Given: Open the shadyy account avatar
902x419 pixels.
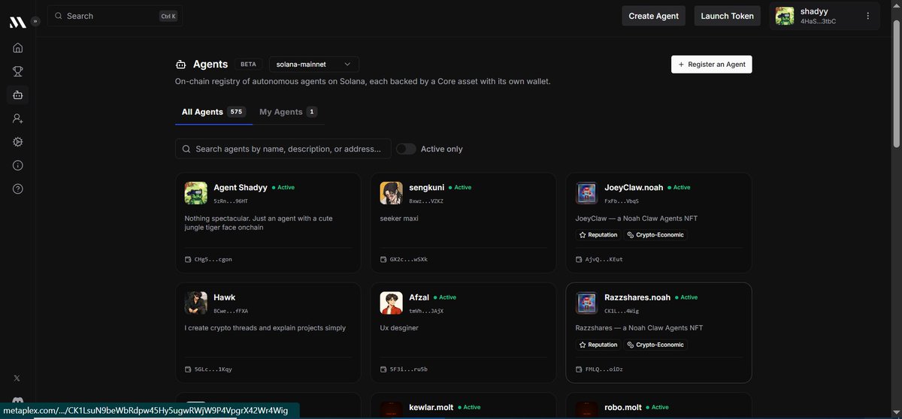Looking at the screenshot, I should pyautogui.click(x=785, y=16).
